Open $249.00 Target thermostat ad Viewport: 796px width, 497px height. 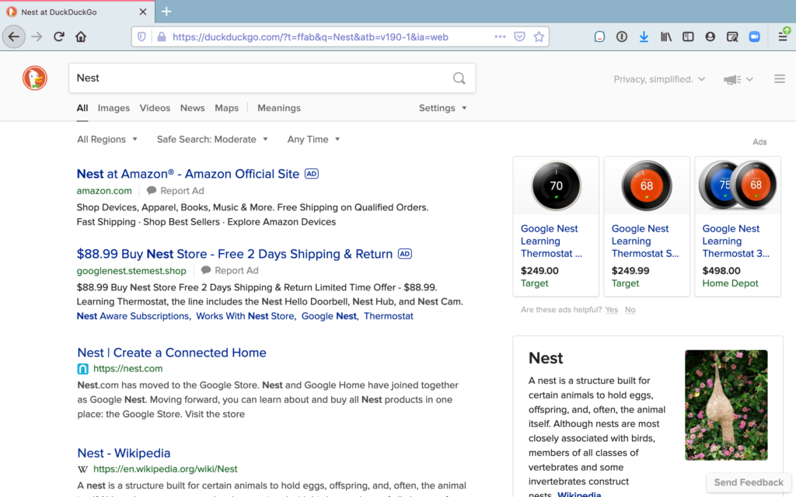click(556, 226)
